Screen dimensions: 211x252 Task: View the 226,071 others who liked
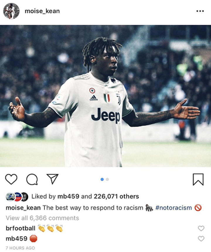[x=116, y=196]
